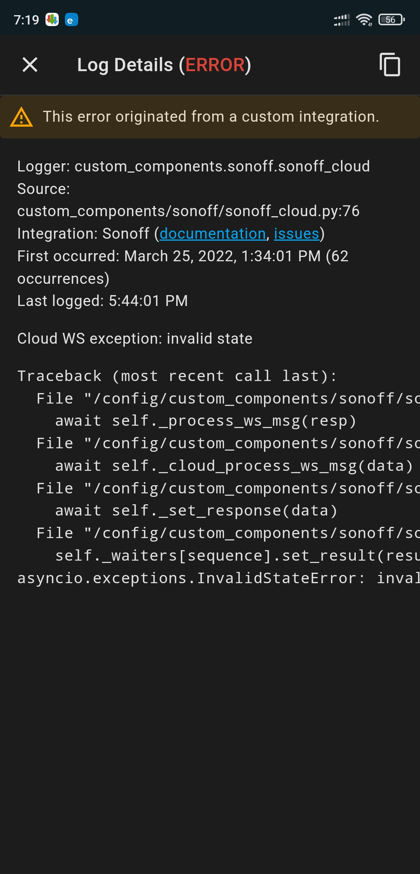
Task: Tap the warning triangle icon
Action: (x=21, y=116)
